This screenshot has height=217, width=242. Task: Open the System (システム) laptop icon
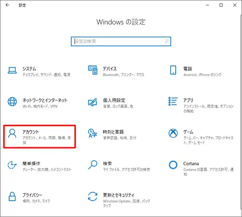tap(12, 71)
